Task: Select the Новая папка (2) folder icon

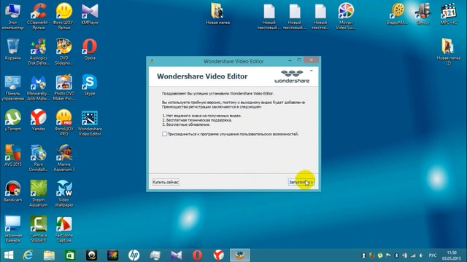Action: point(448,52)
